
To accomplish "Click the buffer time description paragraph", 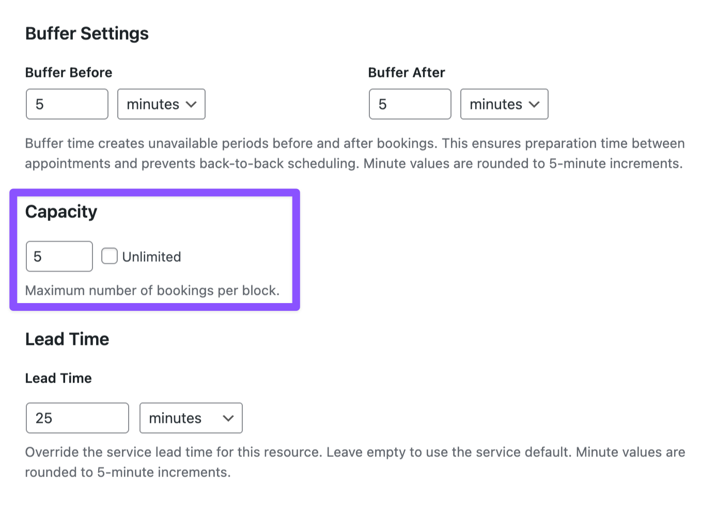I will (x=354, y=153).
